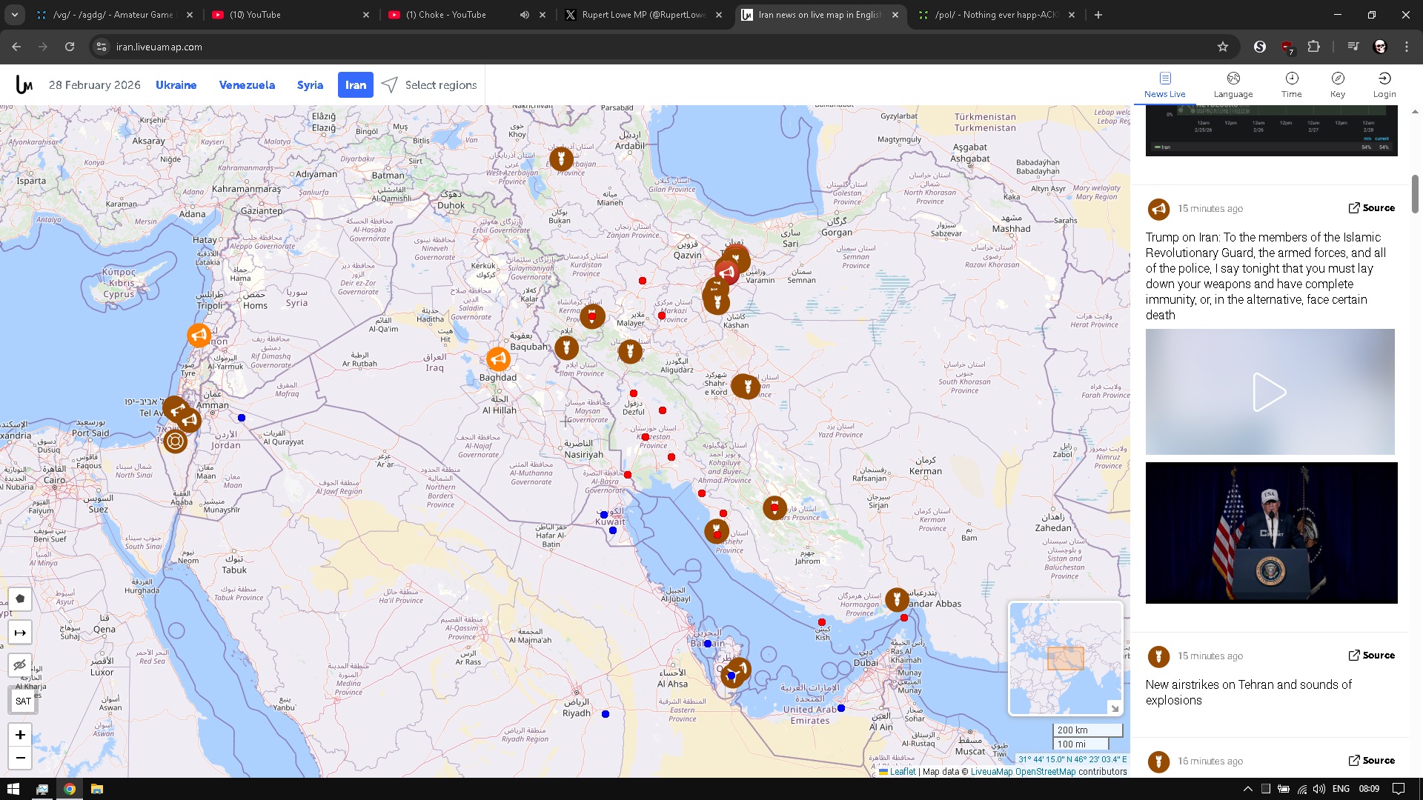Toggle SAT satellite map layer
The width and height of the screenshot is (1423, 800).
click(23, 701)
